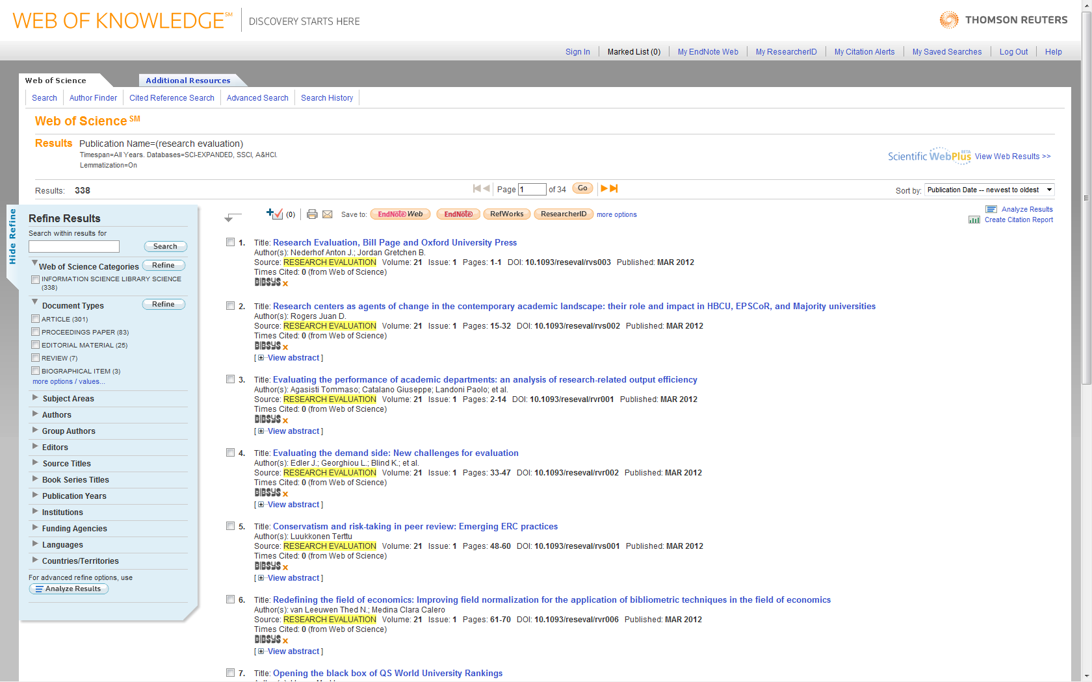Select checkbox for result 3
Screen dimensions: 1092x682
(230, 379)
